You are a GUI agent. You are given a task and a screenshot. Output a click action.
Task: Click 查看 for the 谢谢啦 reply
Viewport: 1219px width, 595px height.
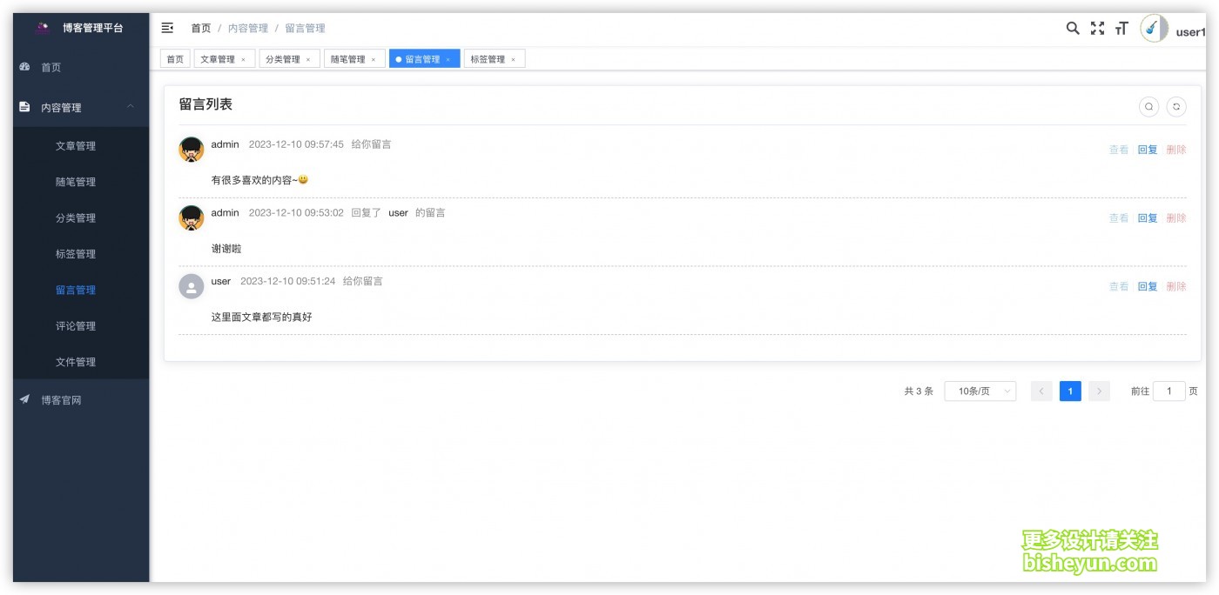(x=1119, y=218)
